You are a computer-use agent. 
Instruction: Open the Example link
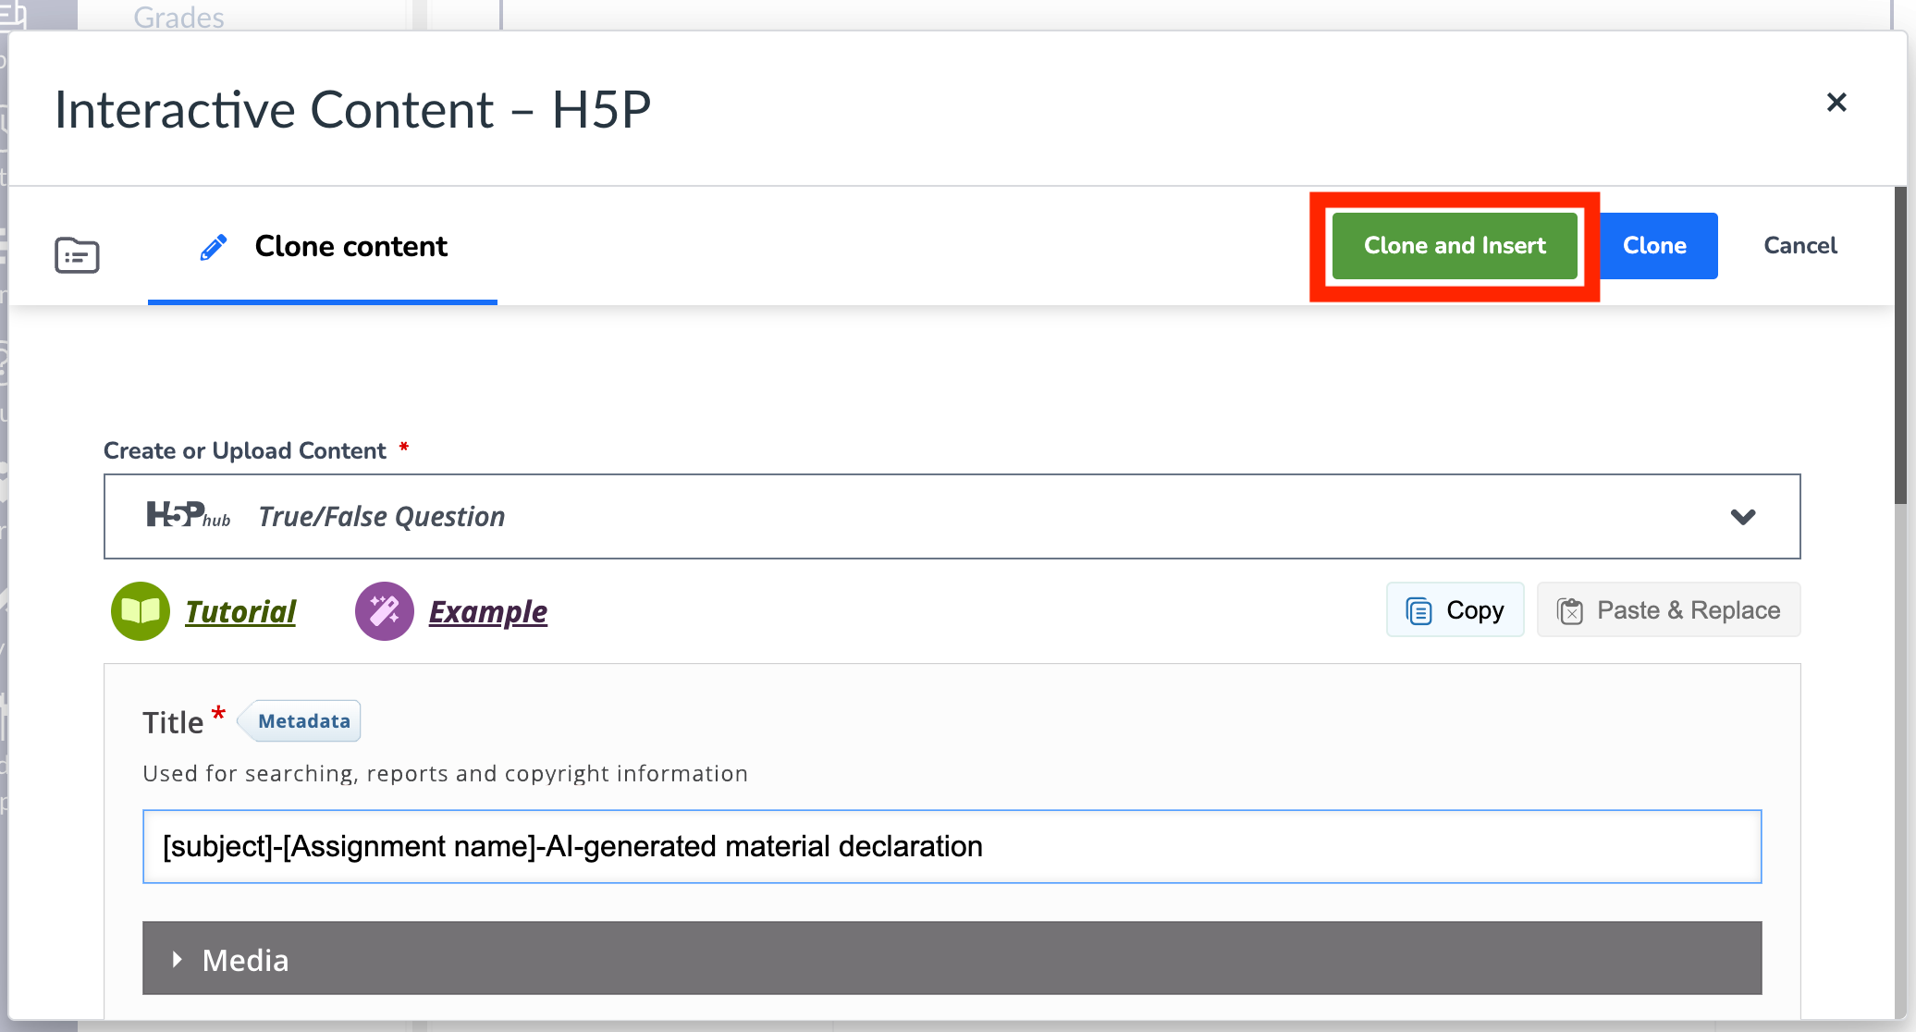coord(488,611)
